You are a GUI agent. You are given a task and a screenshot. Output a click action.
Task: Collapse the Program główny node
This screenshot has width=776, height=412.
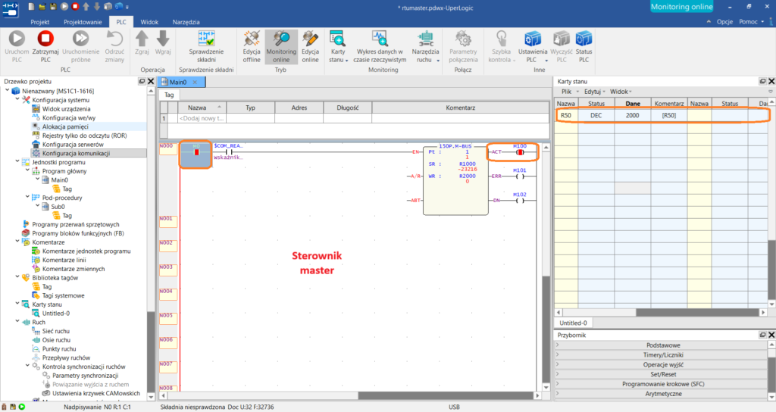28,170
